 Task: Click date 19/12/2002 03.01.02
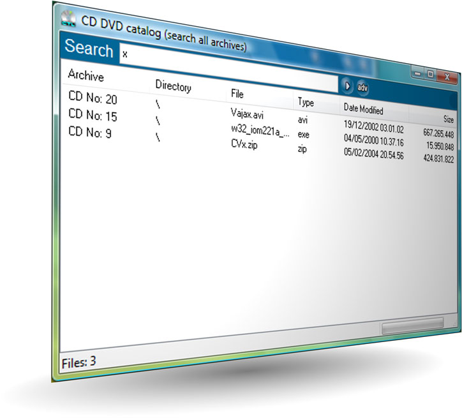[x=373, y=127]
